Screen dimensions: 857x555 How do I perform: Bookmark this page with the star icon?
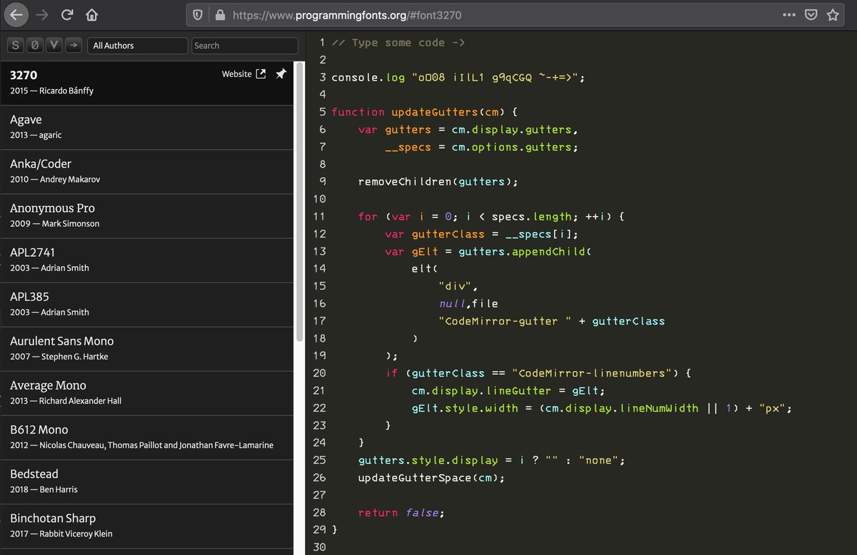pyautogui.click(x=833, y=14)
